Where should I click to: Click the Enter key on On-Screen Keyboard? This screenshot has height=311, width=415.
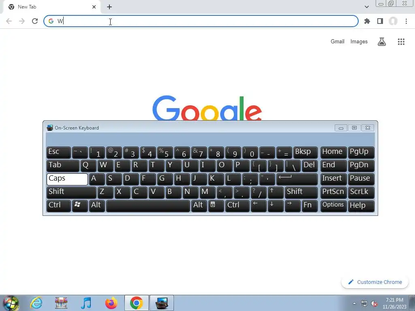coord(297,179)
